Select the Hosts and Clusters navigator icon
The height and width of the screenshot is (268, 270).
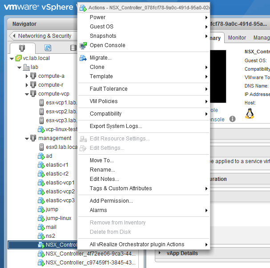(22, 48)
